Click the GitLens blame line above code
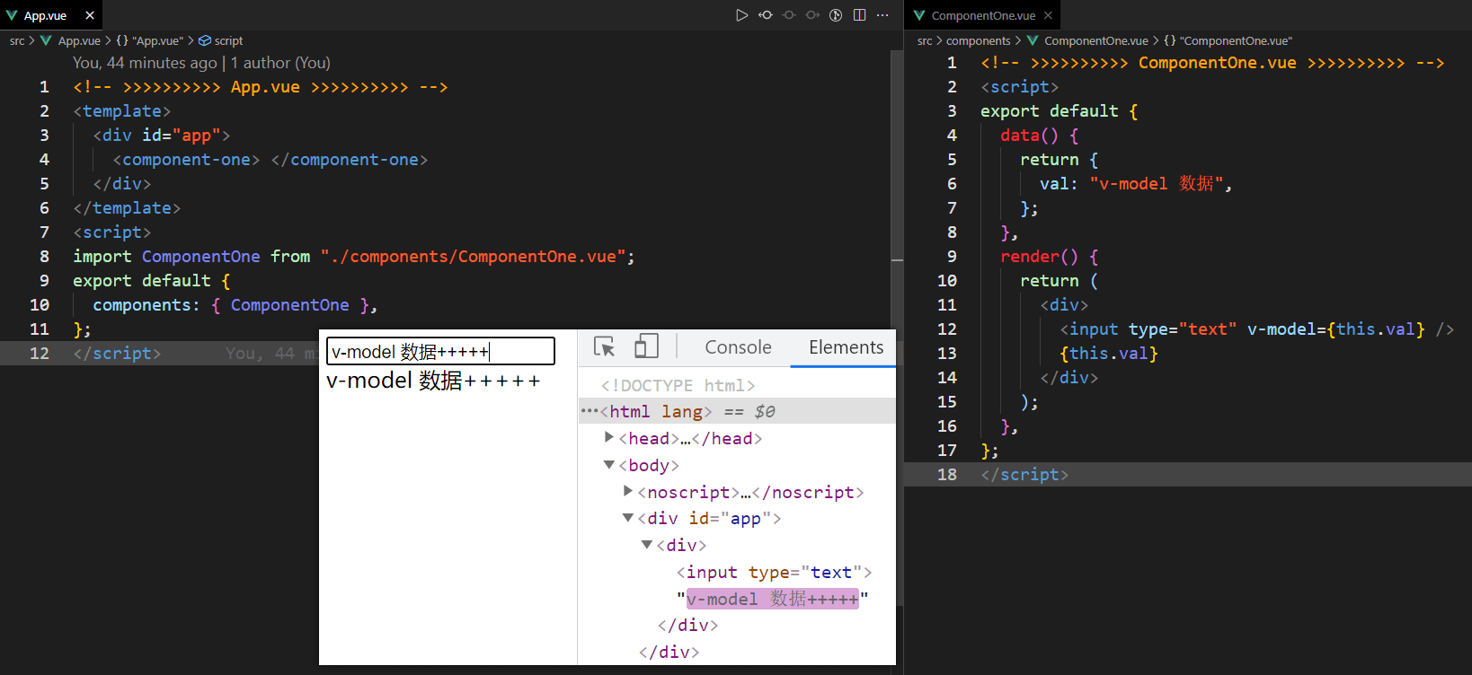The width and height of the screenshot is (1472, 675). click(x=201, y=63)
